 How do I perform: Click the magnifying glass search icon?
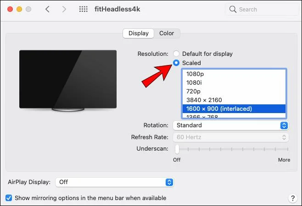pyautogui.click(x=233, y=9)
